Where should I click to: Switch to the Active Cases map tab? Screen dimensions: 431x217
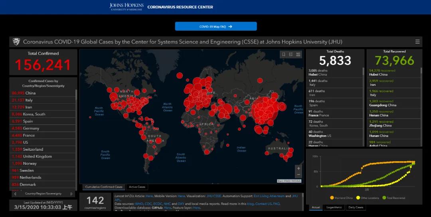tap(137, 187)
